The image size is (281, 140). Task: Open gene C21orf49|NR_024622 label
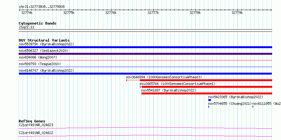tap(36, 133)
